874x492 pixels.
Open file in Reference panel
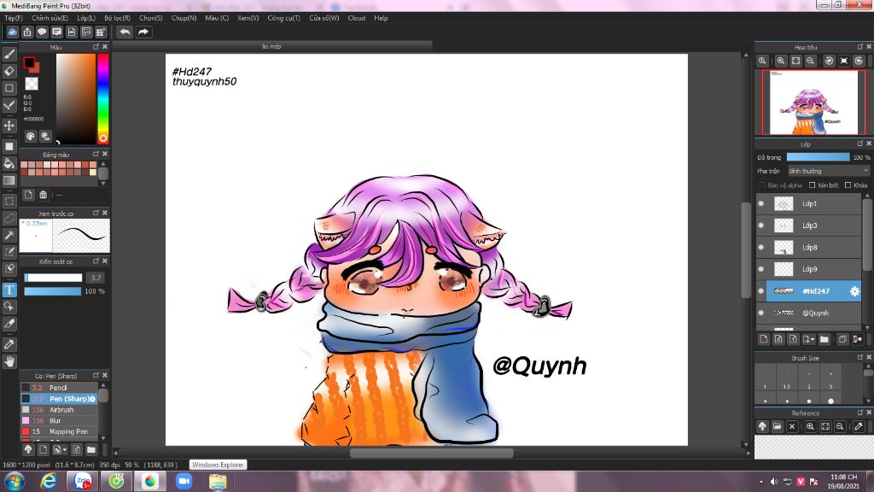click(x=777, y=427)
